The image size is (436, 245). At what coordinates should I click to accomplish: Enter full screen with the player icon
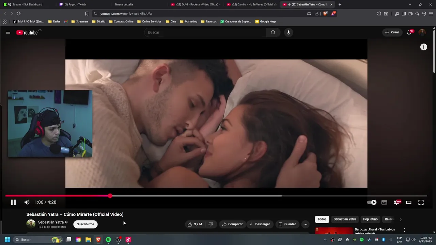click(x=421, y=202)
